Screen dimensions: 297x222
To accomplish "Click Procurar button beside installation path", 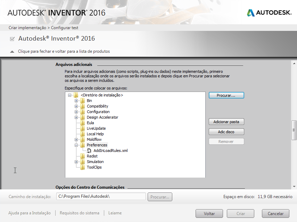I will point(160,197).
